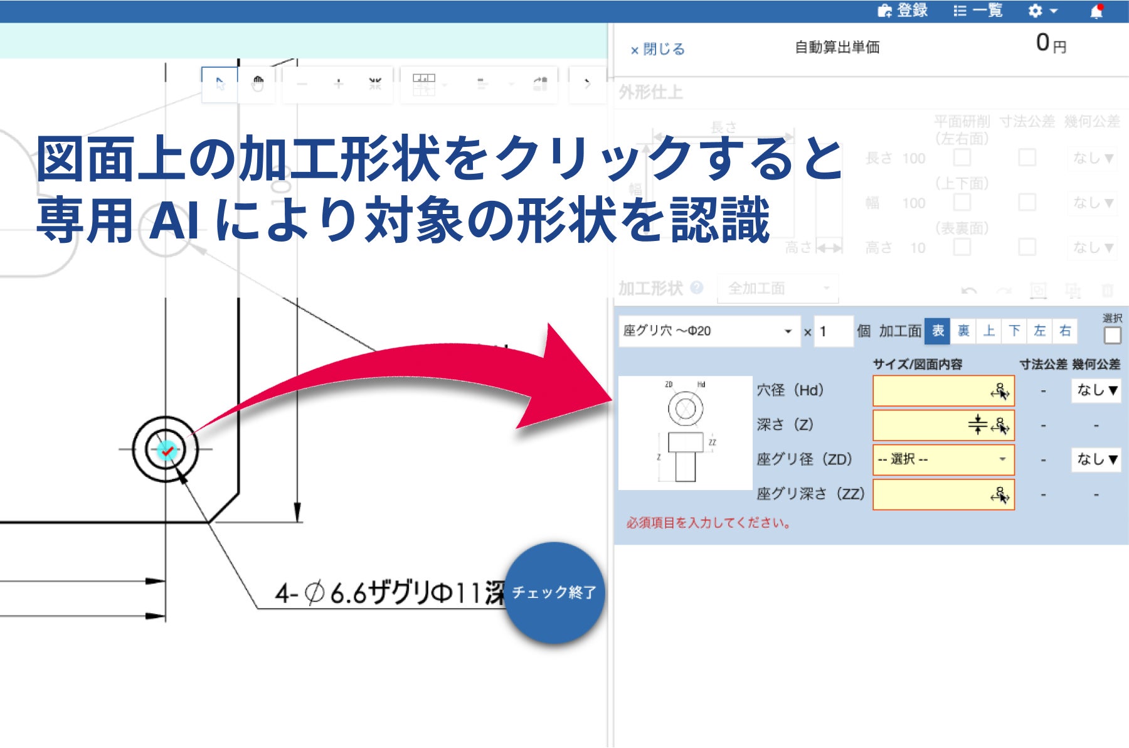Click the 0円 price value
The image size is (1129, 748).
tap(1051, 43)
